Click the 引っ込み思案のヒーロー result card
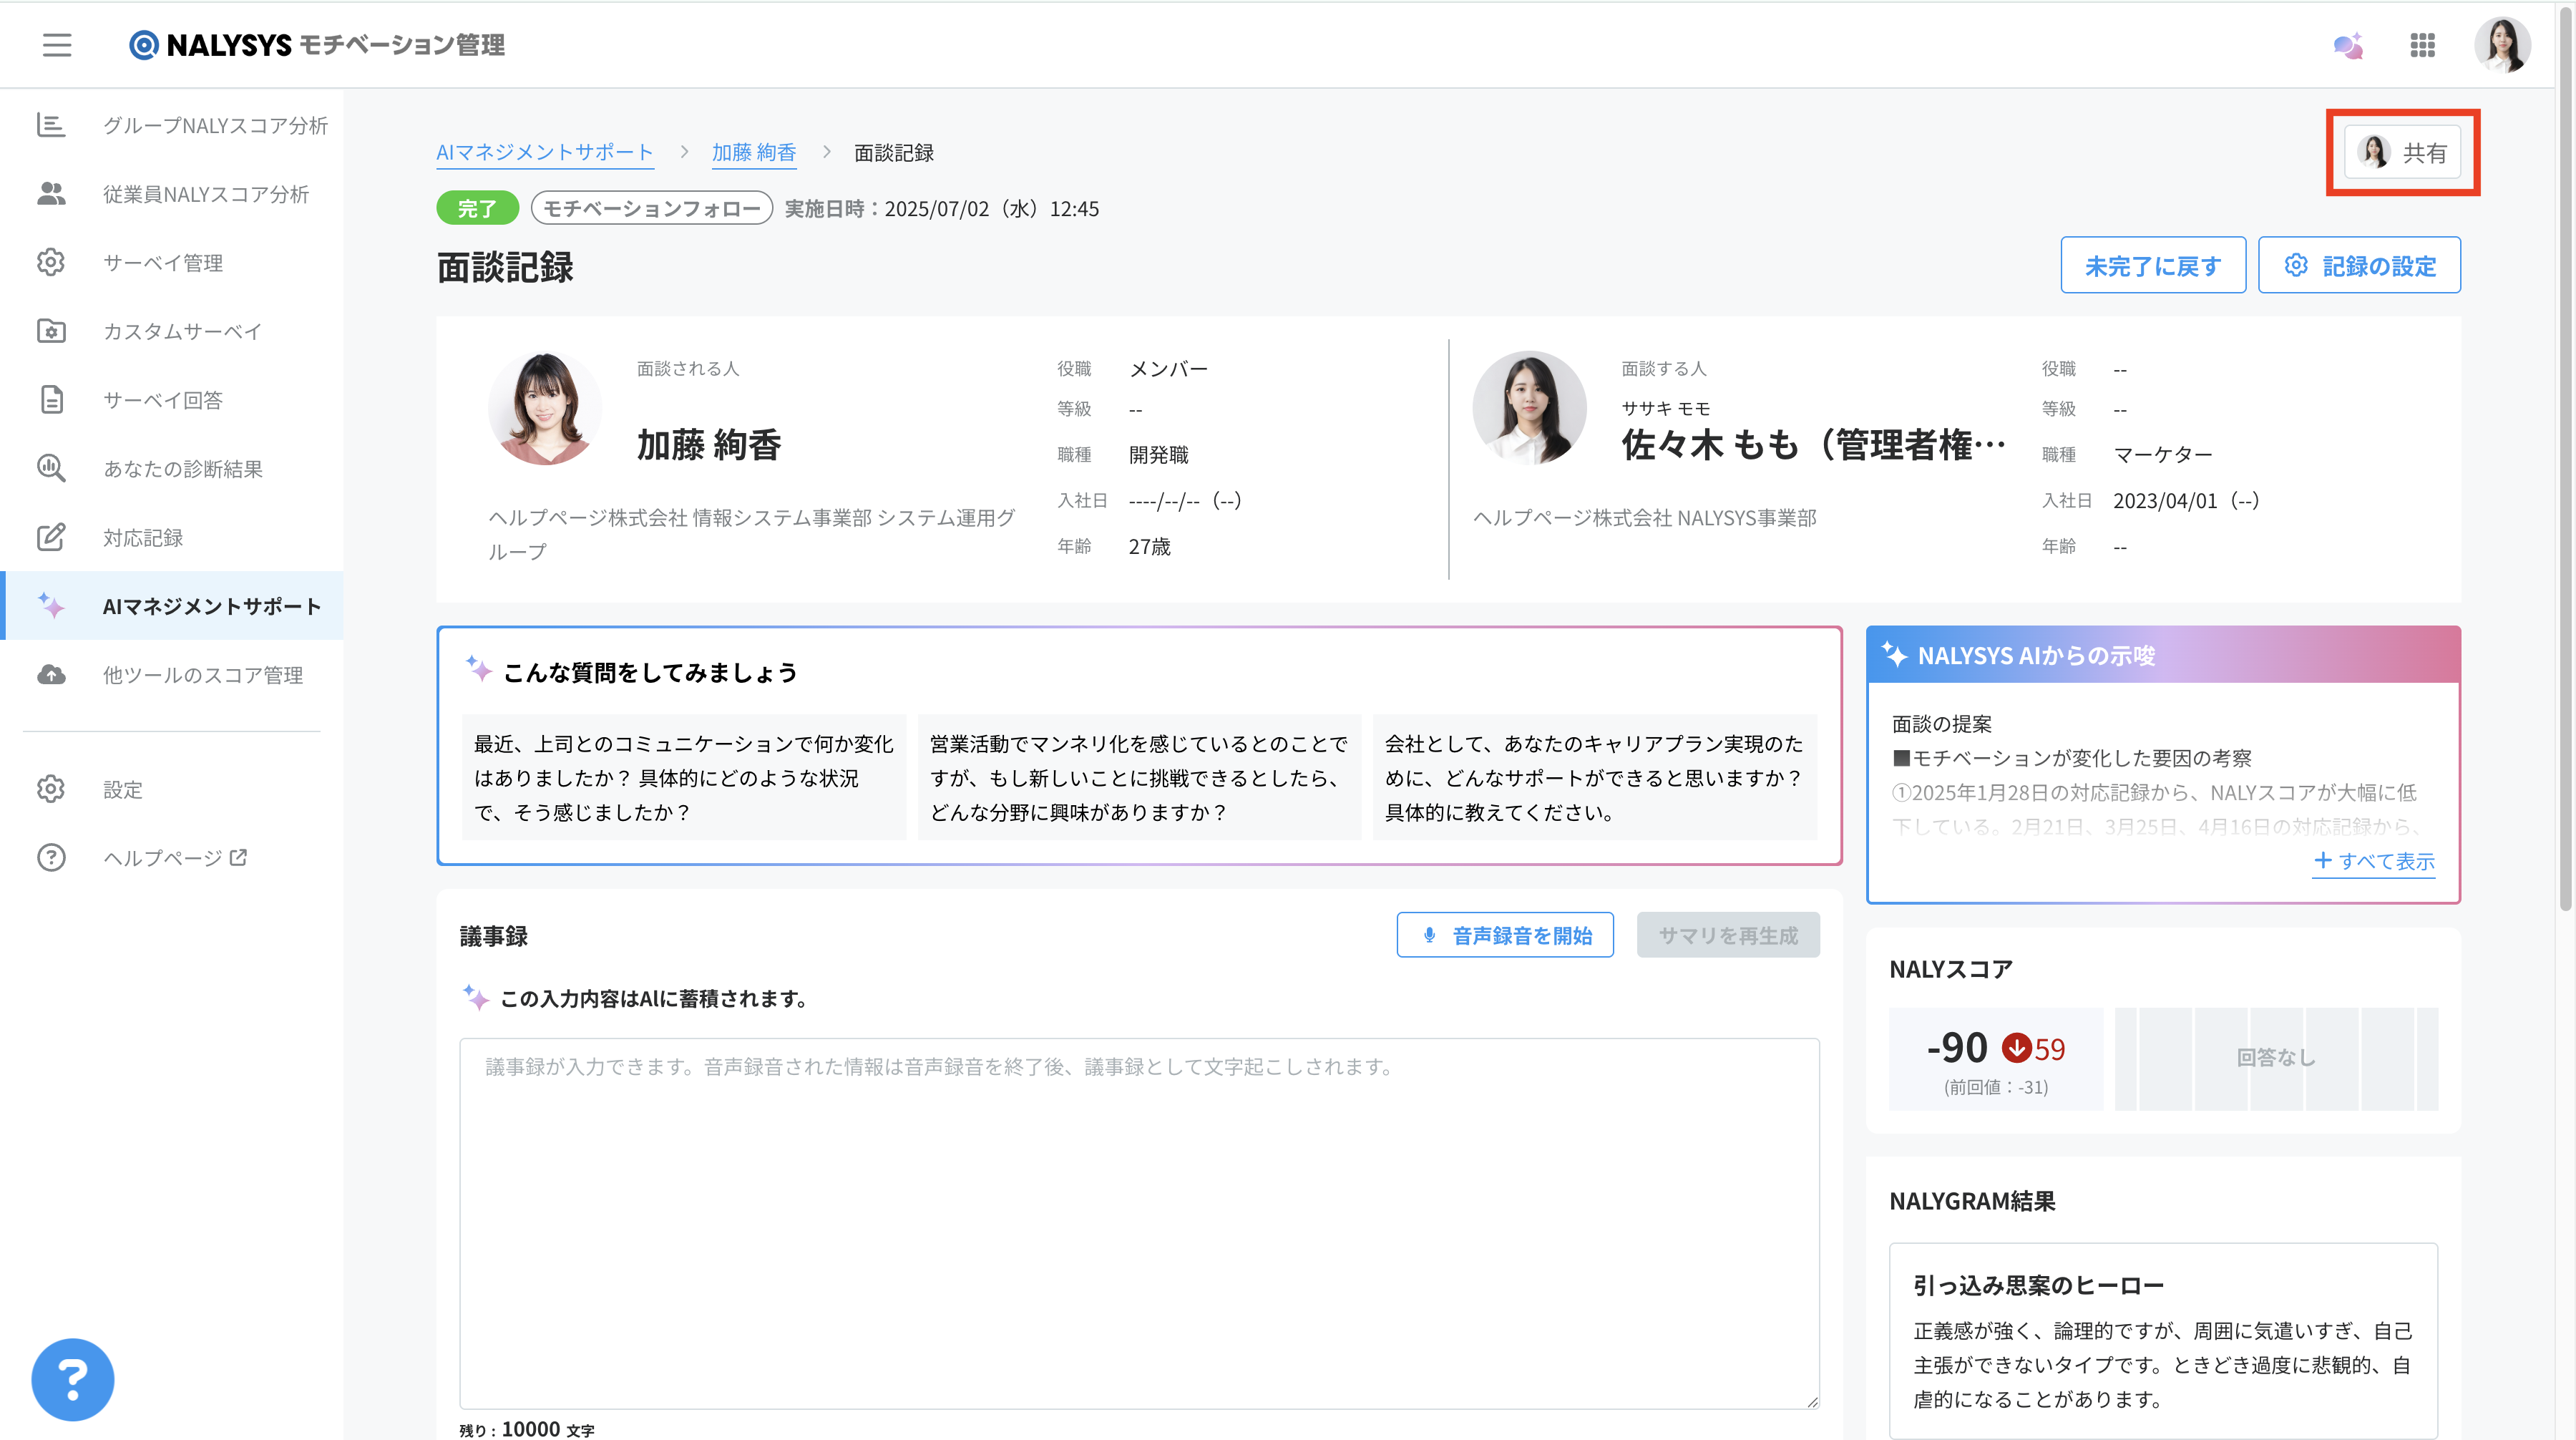This screenshot has width=2576, height=1440. click(2163, 1341)
